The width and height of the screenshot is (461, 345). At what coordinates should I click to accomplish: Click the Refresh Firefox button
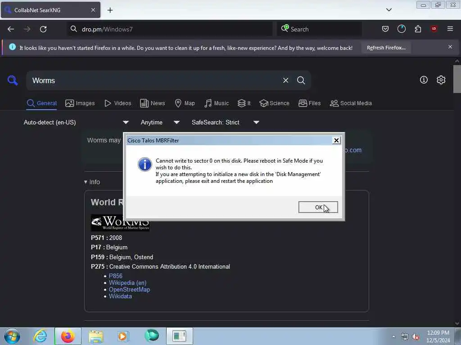[x=386, y=48]
